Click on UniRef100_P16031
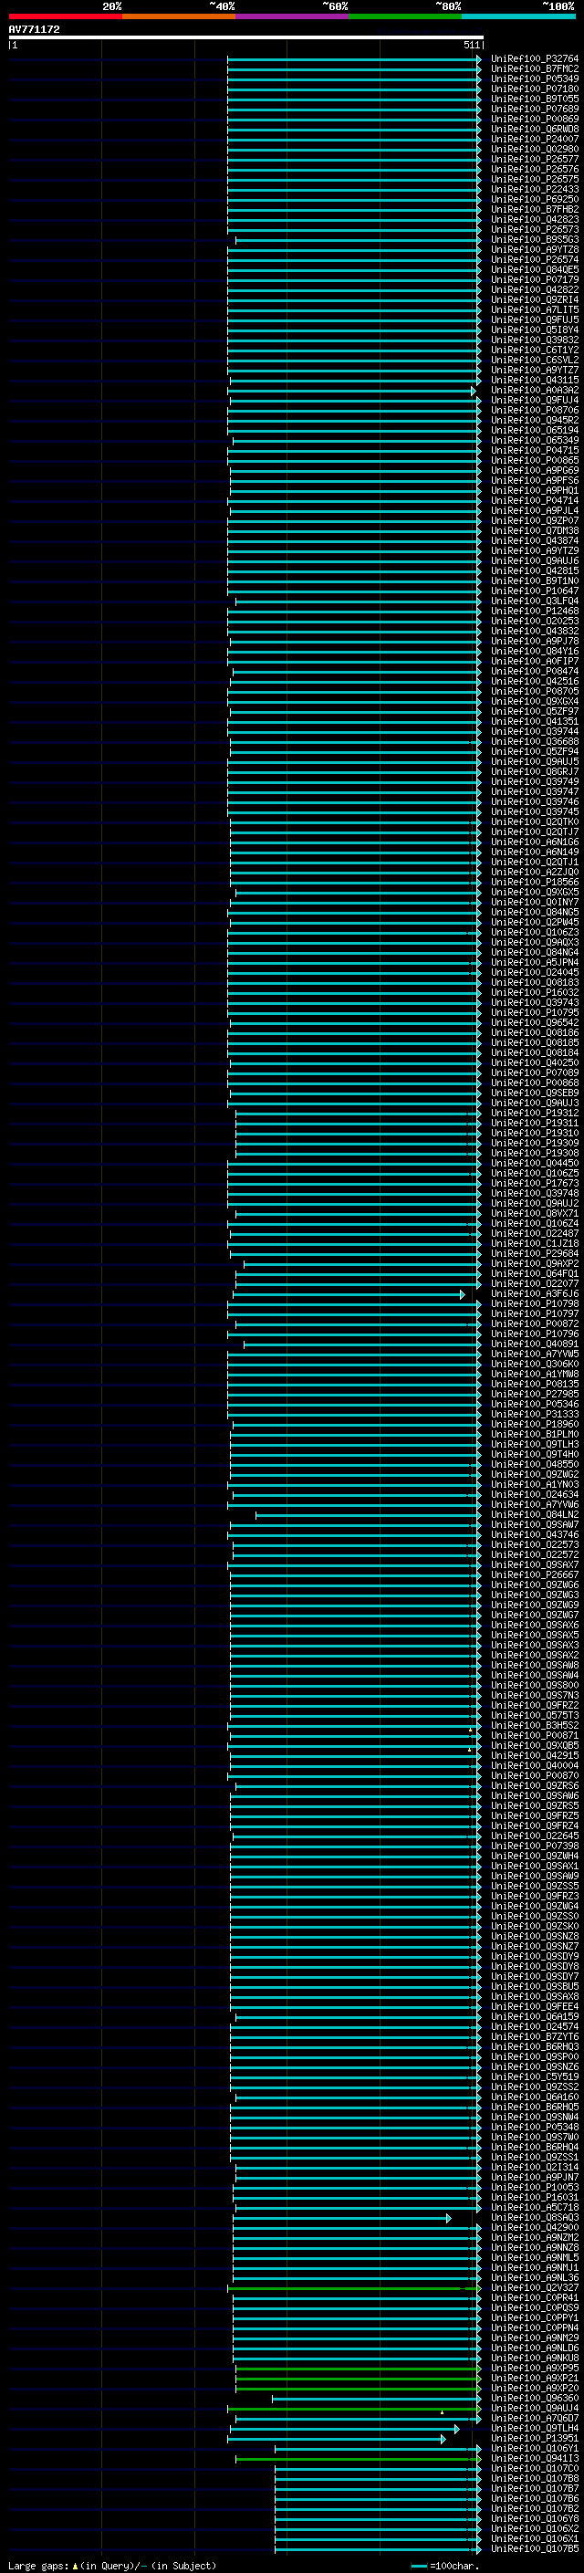Image resolution: width=584 pixels, height=2573 pixels. tap(535, 2196)
